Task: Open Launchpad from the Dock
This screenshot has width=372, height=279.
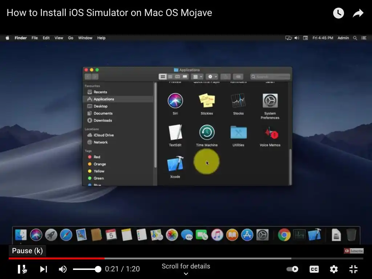Action: [51, 235]
